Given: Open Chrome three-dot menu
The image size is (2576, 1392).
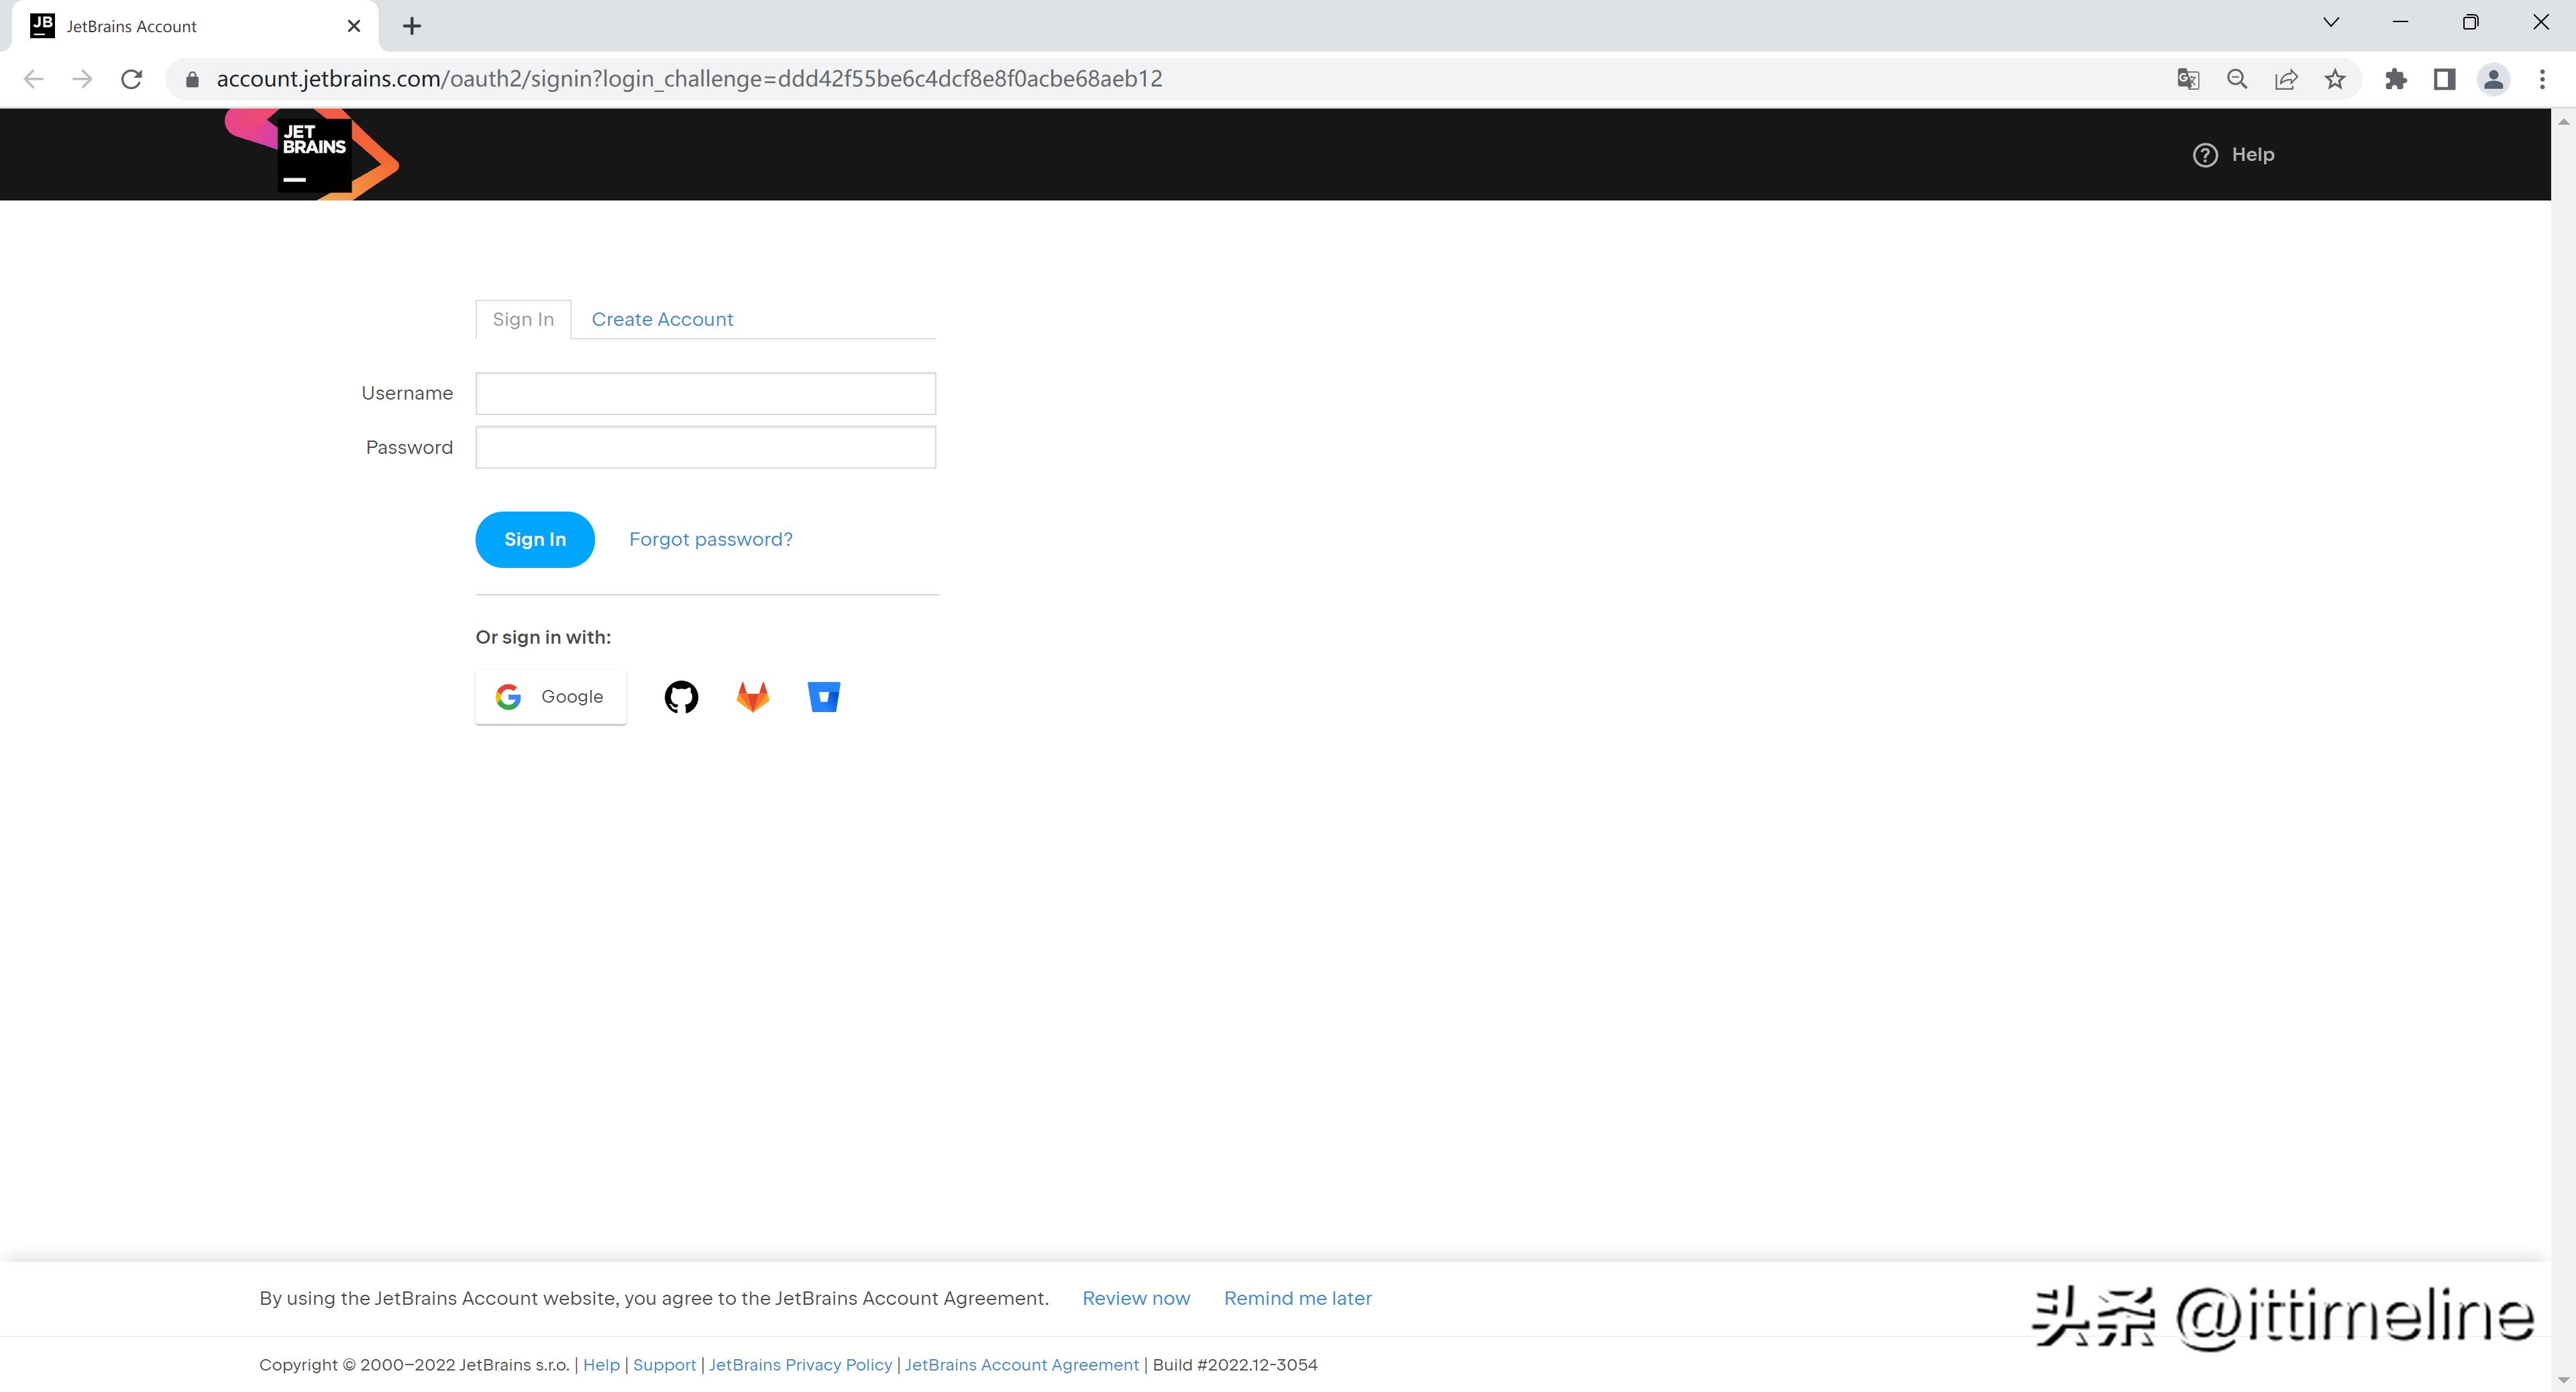Looking at the screenshot, I should pyautogui.click(x=2542, y=79).
